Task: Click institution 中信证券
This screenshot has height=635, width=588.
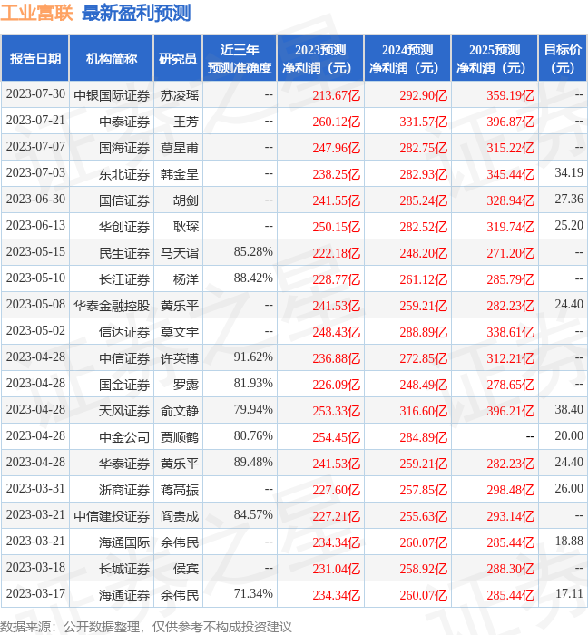Action: pyautogui.click(x=124, y=358)
